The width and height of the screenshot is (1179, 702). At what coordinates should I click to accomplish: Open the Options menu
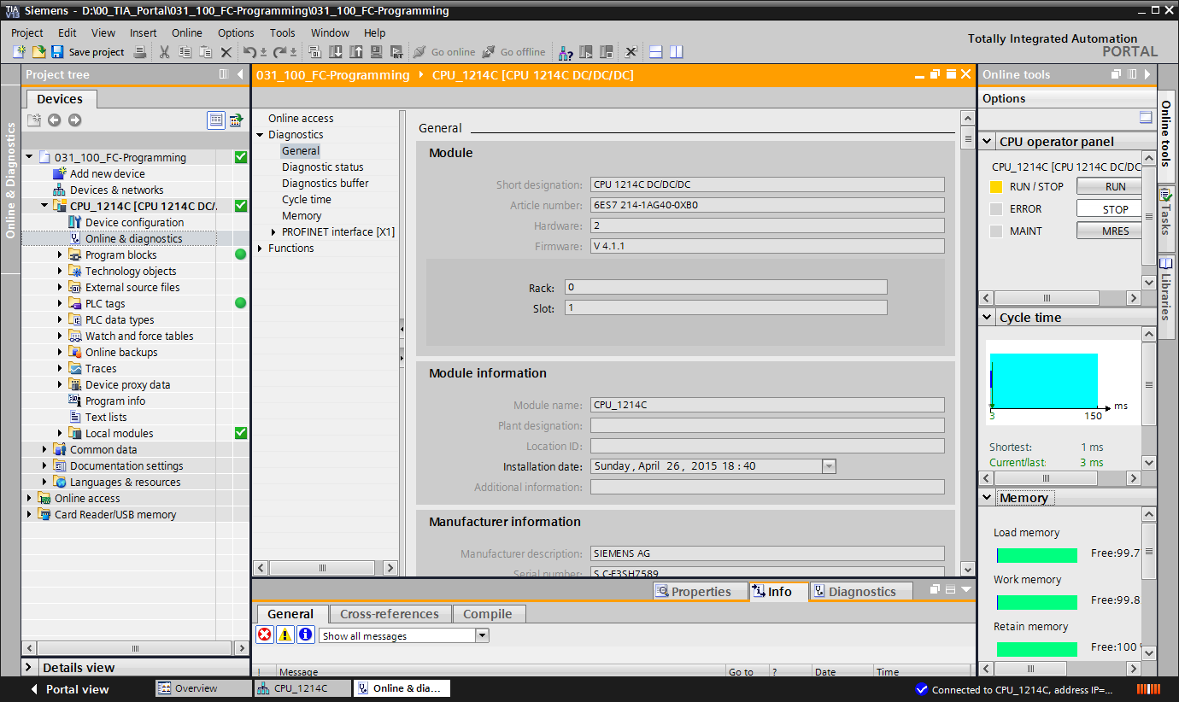click(x=236, y=32)
